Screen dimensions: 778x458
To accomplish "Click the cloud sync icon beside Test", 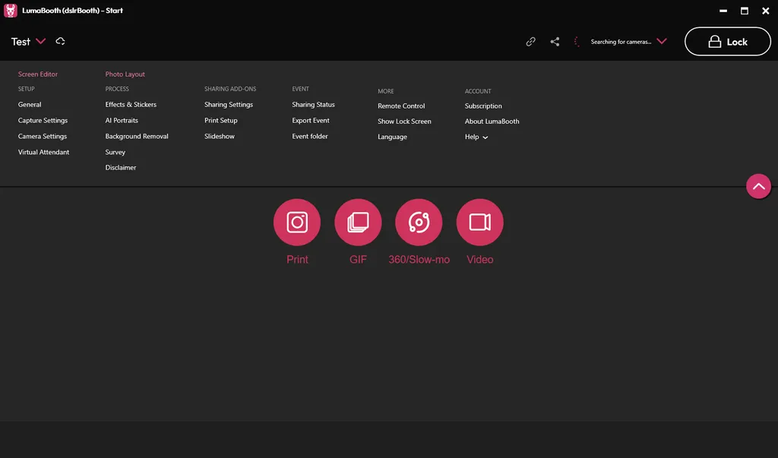I will point(61,41).
